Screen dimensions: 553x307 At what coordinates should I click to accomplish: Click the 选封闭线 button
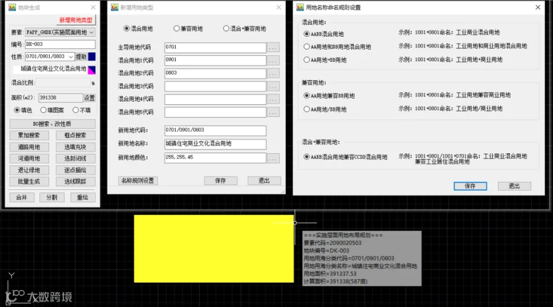[75, 159]
